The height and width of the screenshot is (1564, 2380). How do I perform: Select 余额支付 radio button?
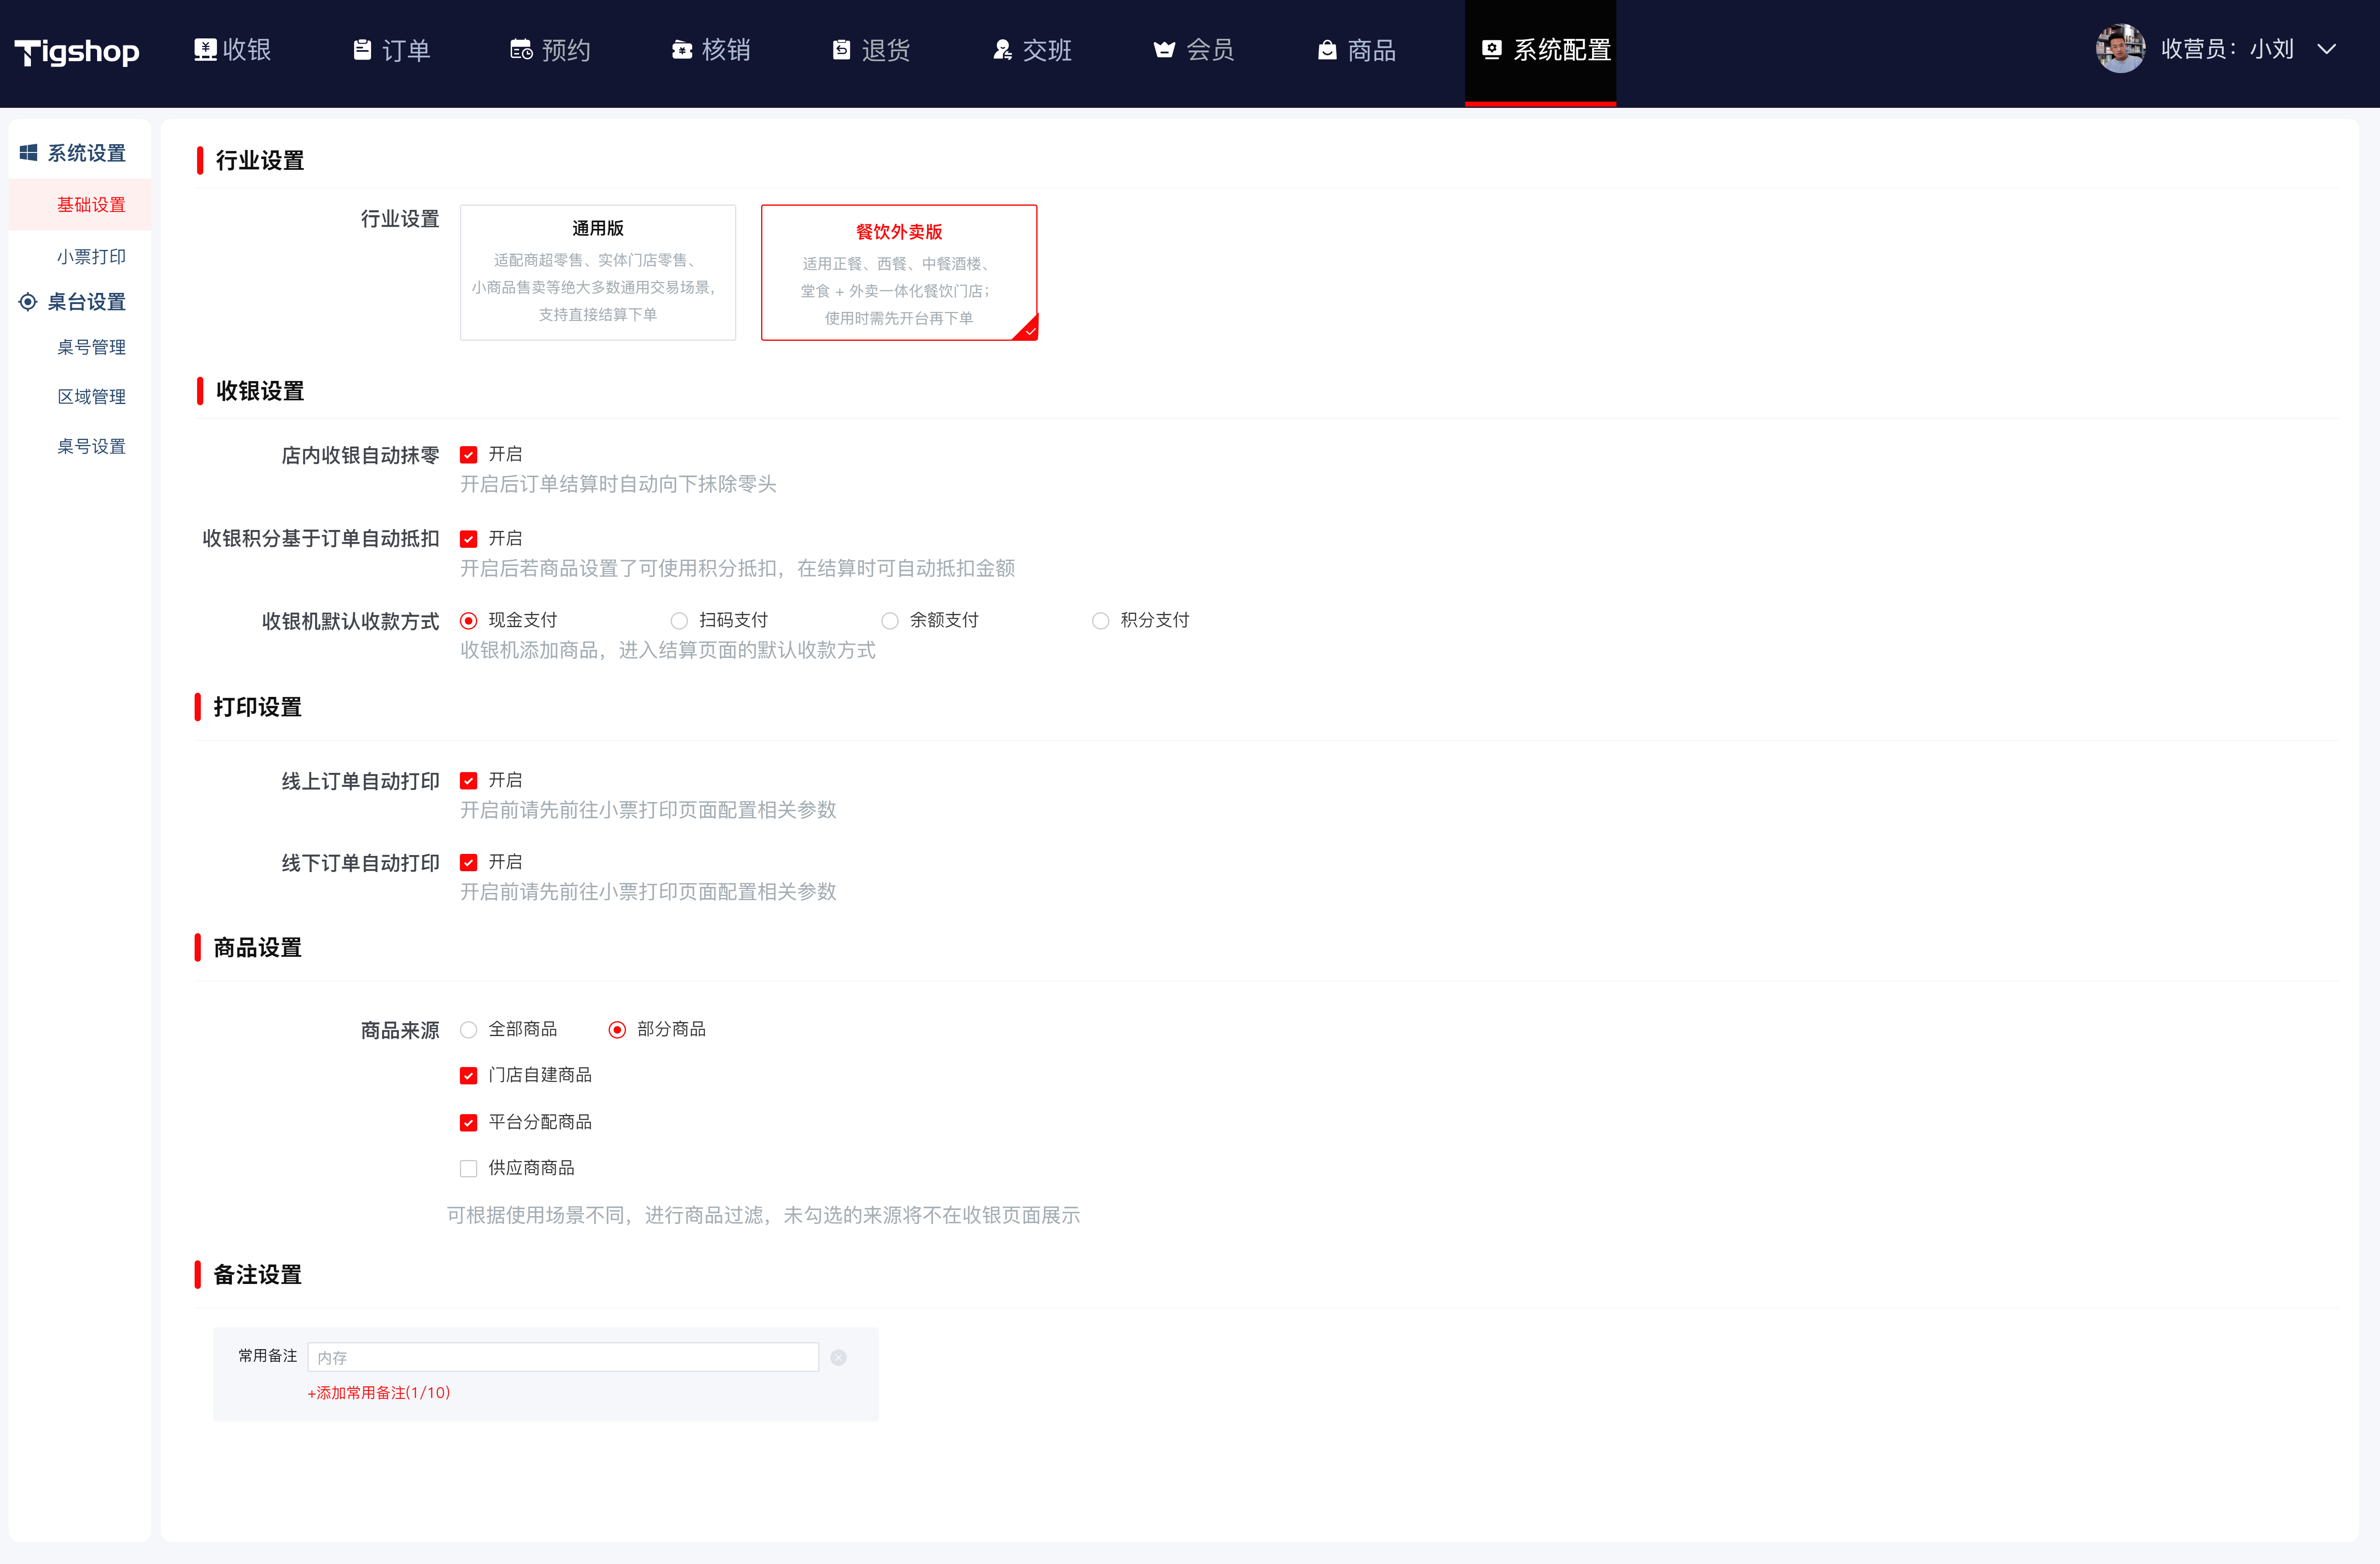(x=890, y=620)
